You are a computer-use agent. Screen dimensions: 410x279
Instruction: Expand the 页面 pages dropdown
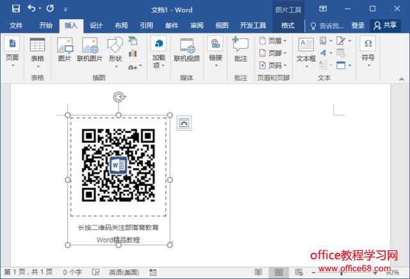click(13, 65)
